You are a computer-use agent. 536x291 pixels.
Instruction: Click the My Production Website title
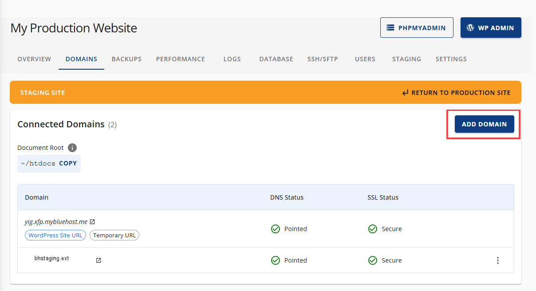click(x=74, y=28)
